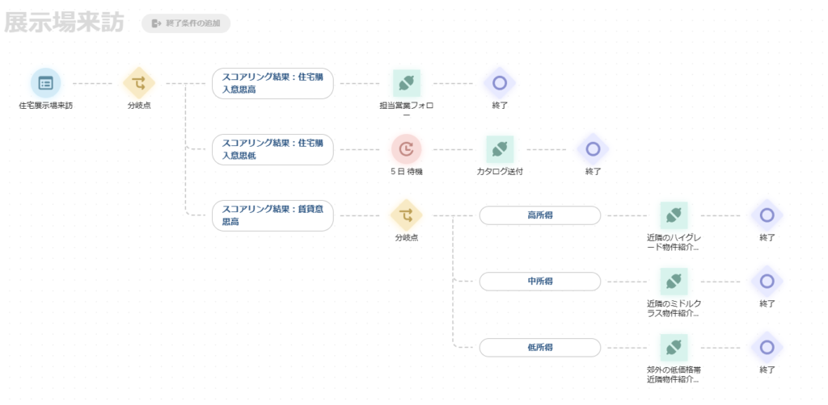This screenshot has height=405, width=828.
Task: Open the 賃貸意思高 branch condition
Action: (x=272, y=215)
